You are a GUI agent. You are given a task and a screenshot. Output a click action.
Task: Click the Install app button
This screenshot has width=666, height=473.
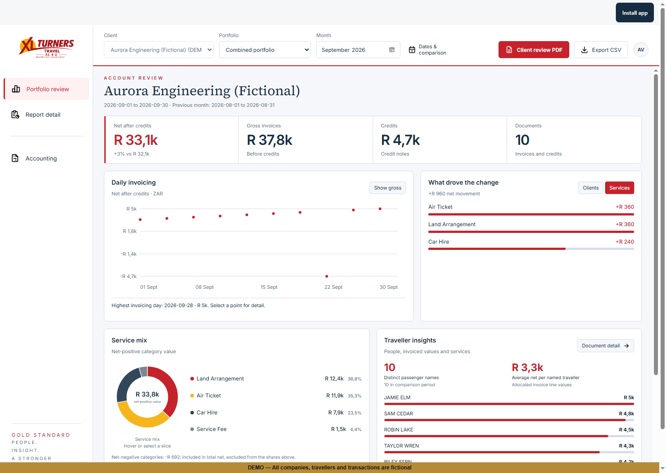(x=635, y=13)
